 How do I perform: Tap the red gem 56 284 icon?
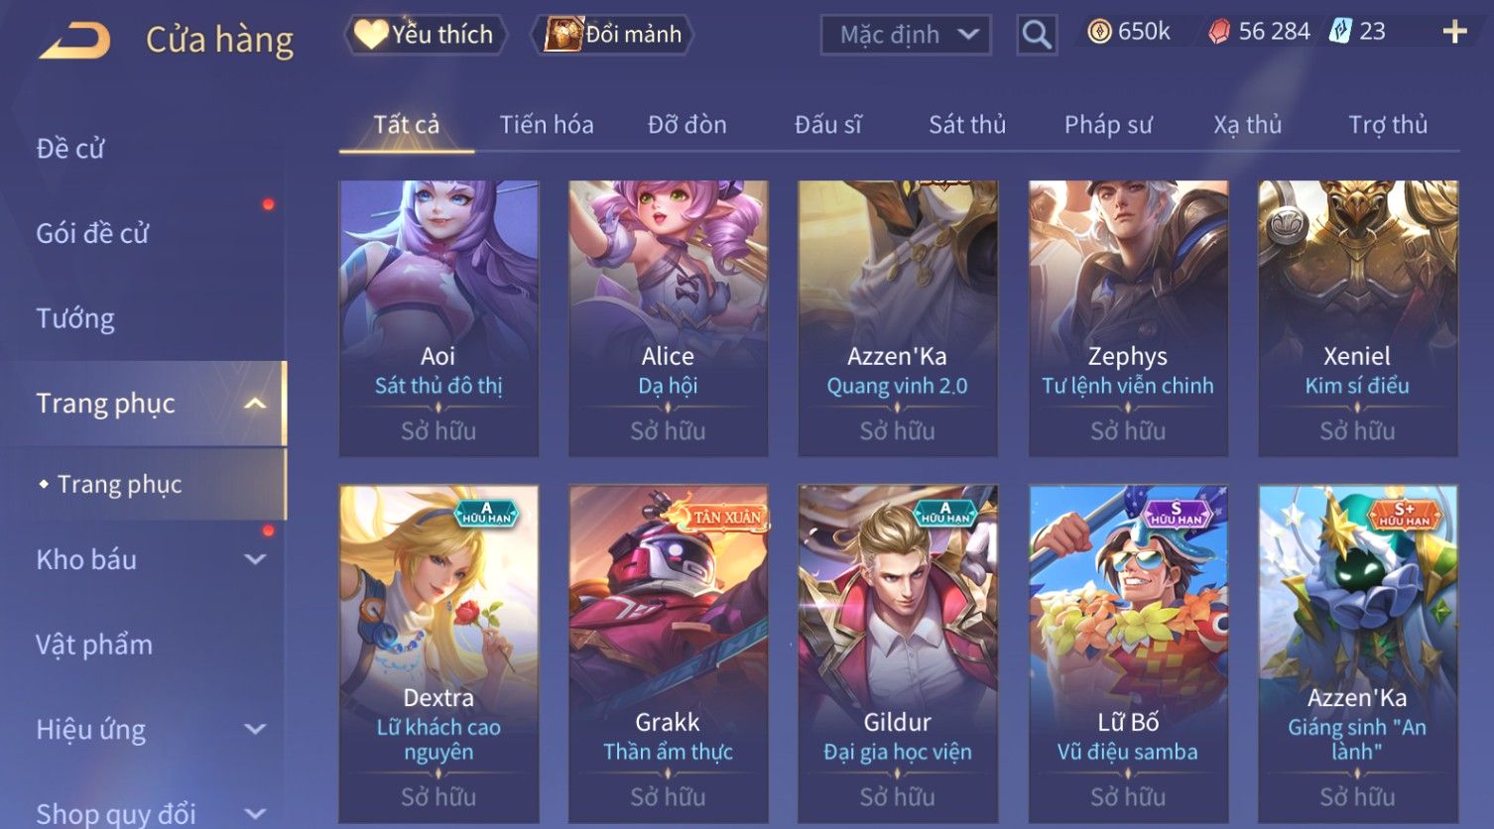coord(1219,32)
